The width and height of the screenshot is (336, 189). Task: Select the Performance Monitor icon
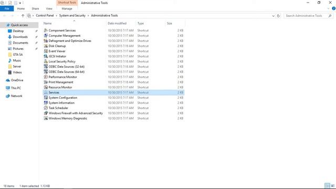click(46, 77)
